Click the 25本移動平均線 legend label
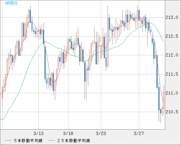The image size is (181, 145). (74, 141)
